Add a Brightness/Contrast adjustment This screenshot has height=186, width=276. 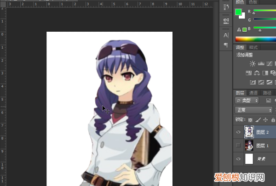(253, 64)
